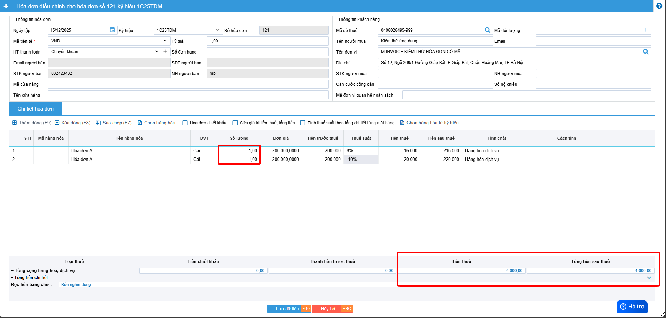Open the Mã tiền tệ VND dropdown
Image resolution: width=666 pixels, height=318 pixels.
coord(165,41)
